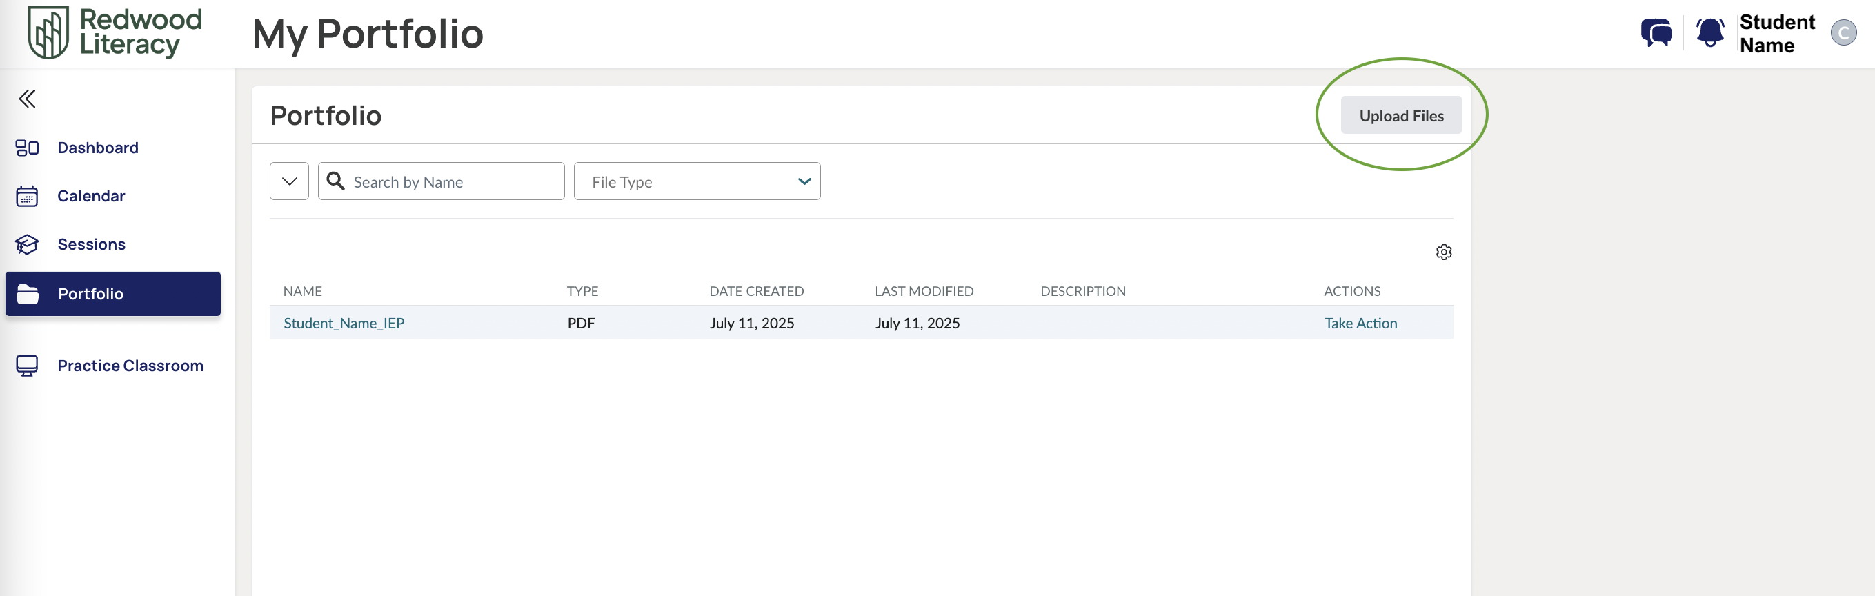
Task: Collapse the sidebar with double chevron
Action: 27,98
